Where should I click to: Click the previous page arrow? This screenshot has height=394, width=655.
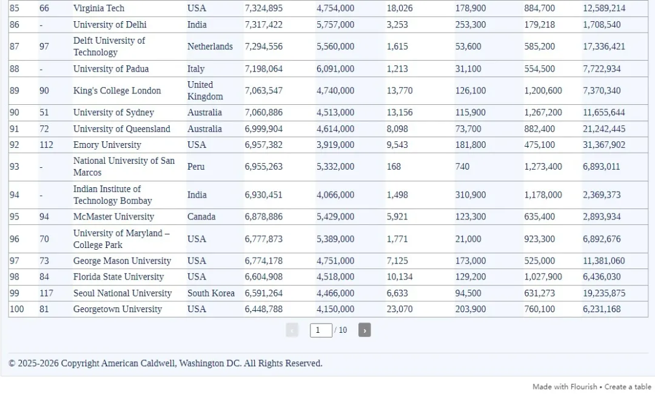coord(292,330)
